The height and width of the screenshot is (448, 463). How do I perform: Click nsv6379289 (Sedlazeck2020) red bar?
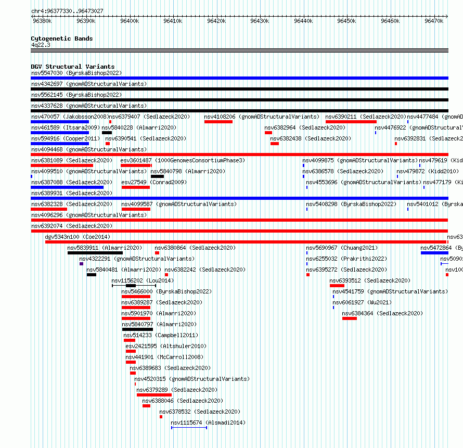pyautogui.click(x=154, y=395)
